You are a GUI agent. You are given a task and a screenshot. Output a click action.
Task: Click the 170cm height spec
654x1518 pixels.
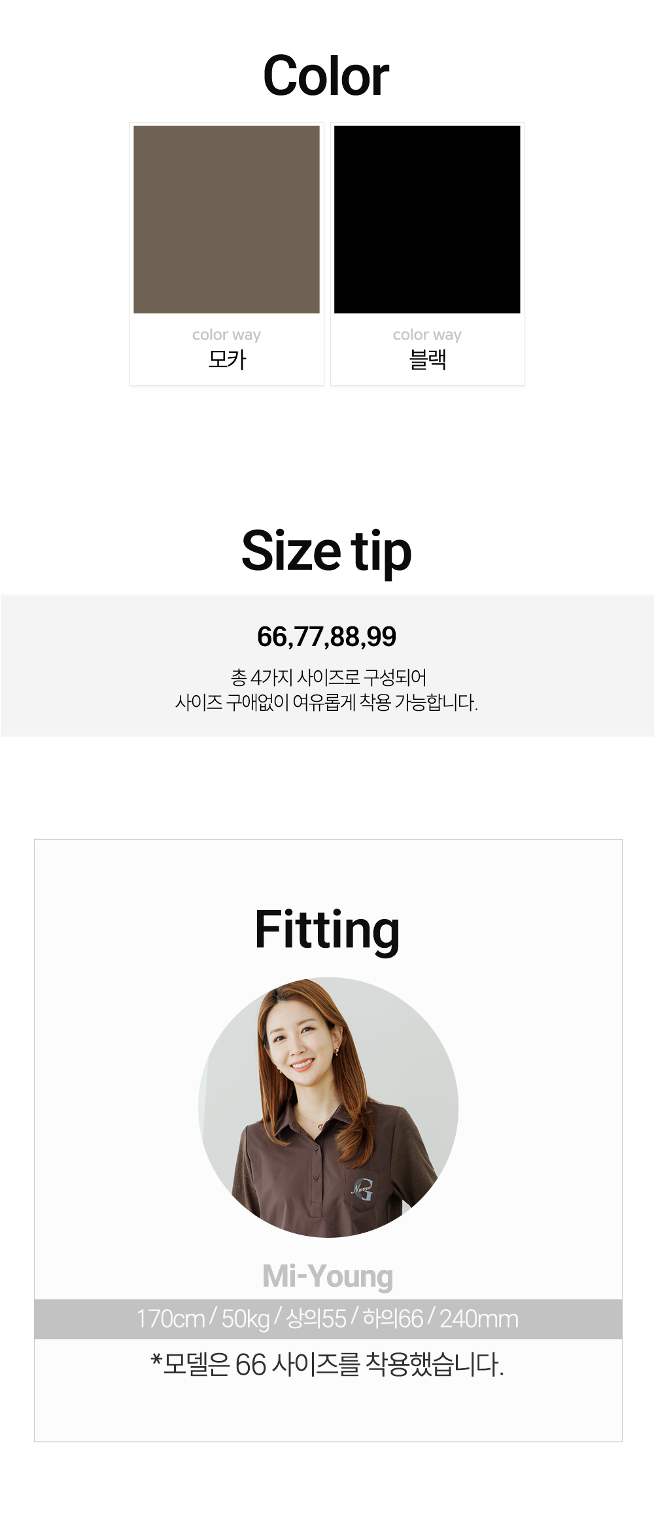[x=171, y=1318]
